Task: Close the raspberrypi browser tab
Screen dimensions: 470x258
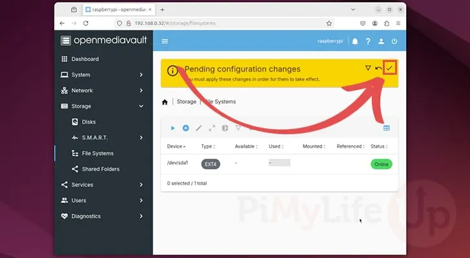Action: [150, 10]
